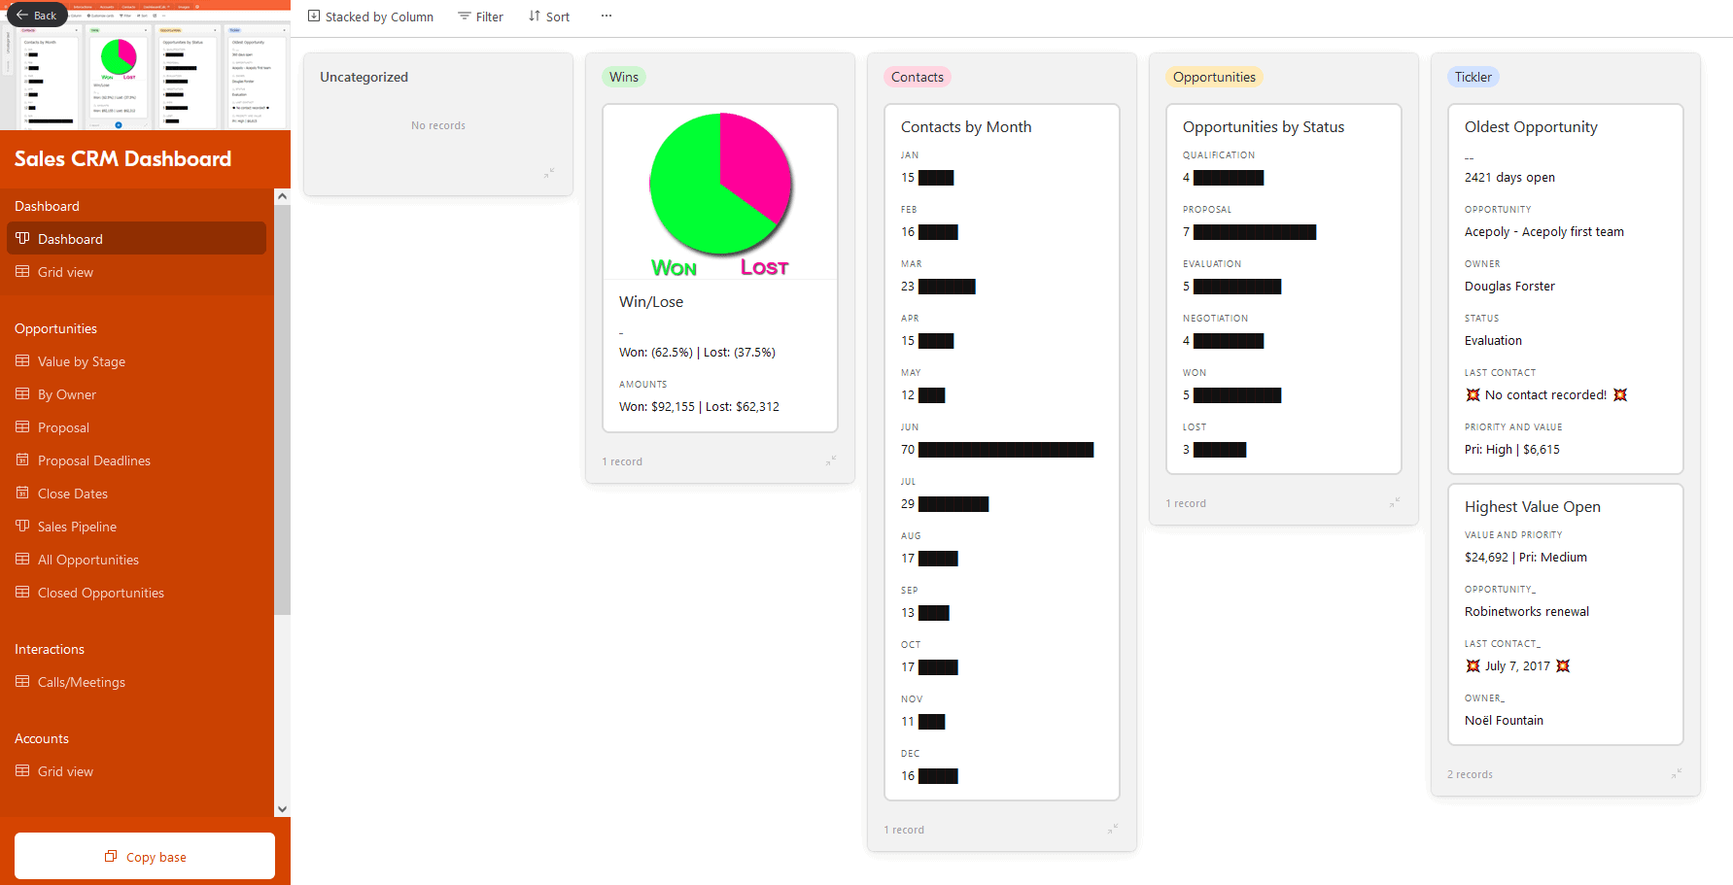1733x885 pixels.
Task: Click the Copy base icon
Action: (110, 856)
